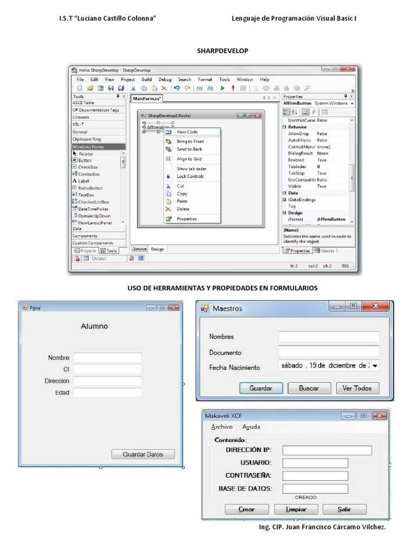416x555 pixels.
Task: Collapse the Data category in Properties
Action: coord(284,193)
